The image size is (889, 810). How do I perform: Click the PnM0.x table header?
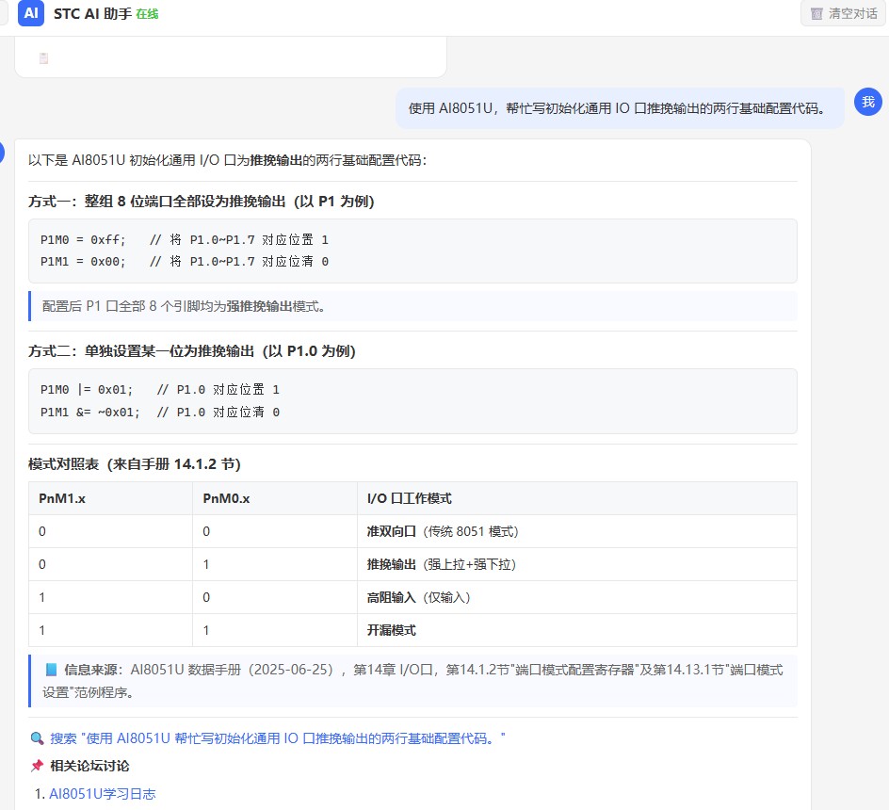(275, 498)
